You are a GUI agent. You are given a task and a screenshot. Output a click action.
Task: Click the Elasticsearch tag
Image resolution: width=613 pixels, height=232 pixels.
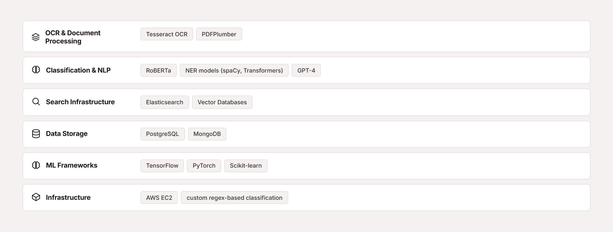click(165, 102)
